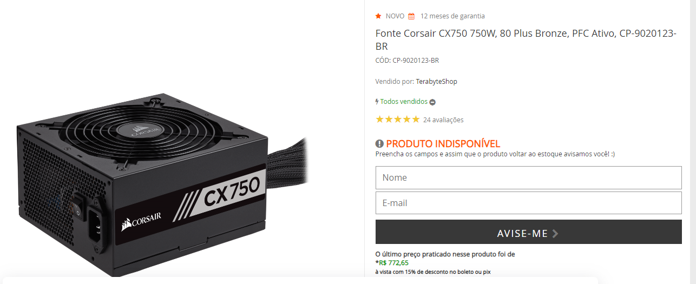Click the fifth yellow rating star
The image size is (696, 284).
416,120
